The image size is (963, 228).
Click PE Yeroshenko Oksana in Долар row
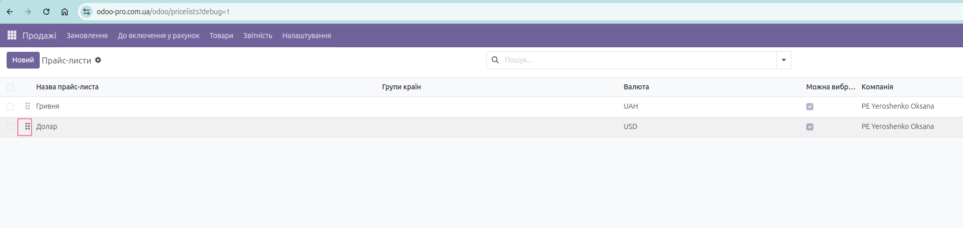click(x=897, y=126)
